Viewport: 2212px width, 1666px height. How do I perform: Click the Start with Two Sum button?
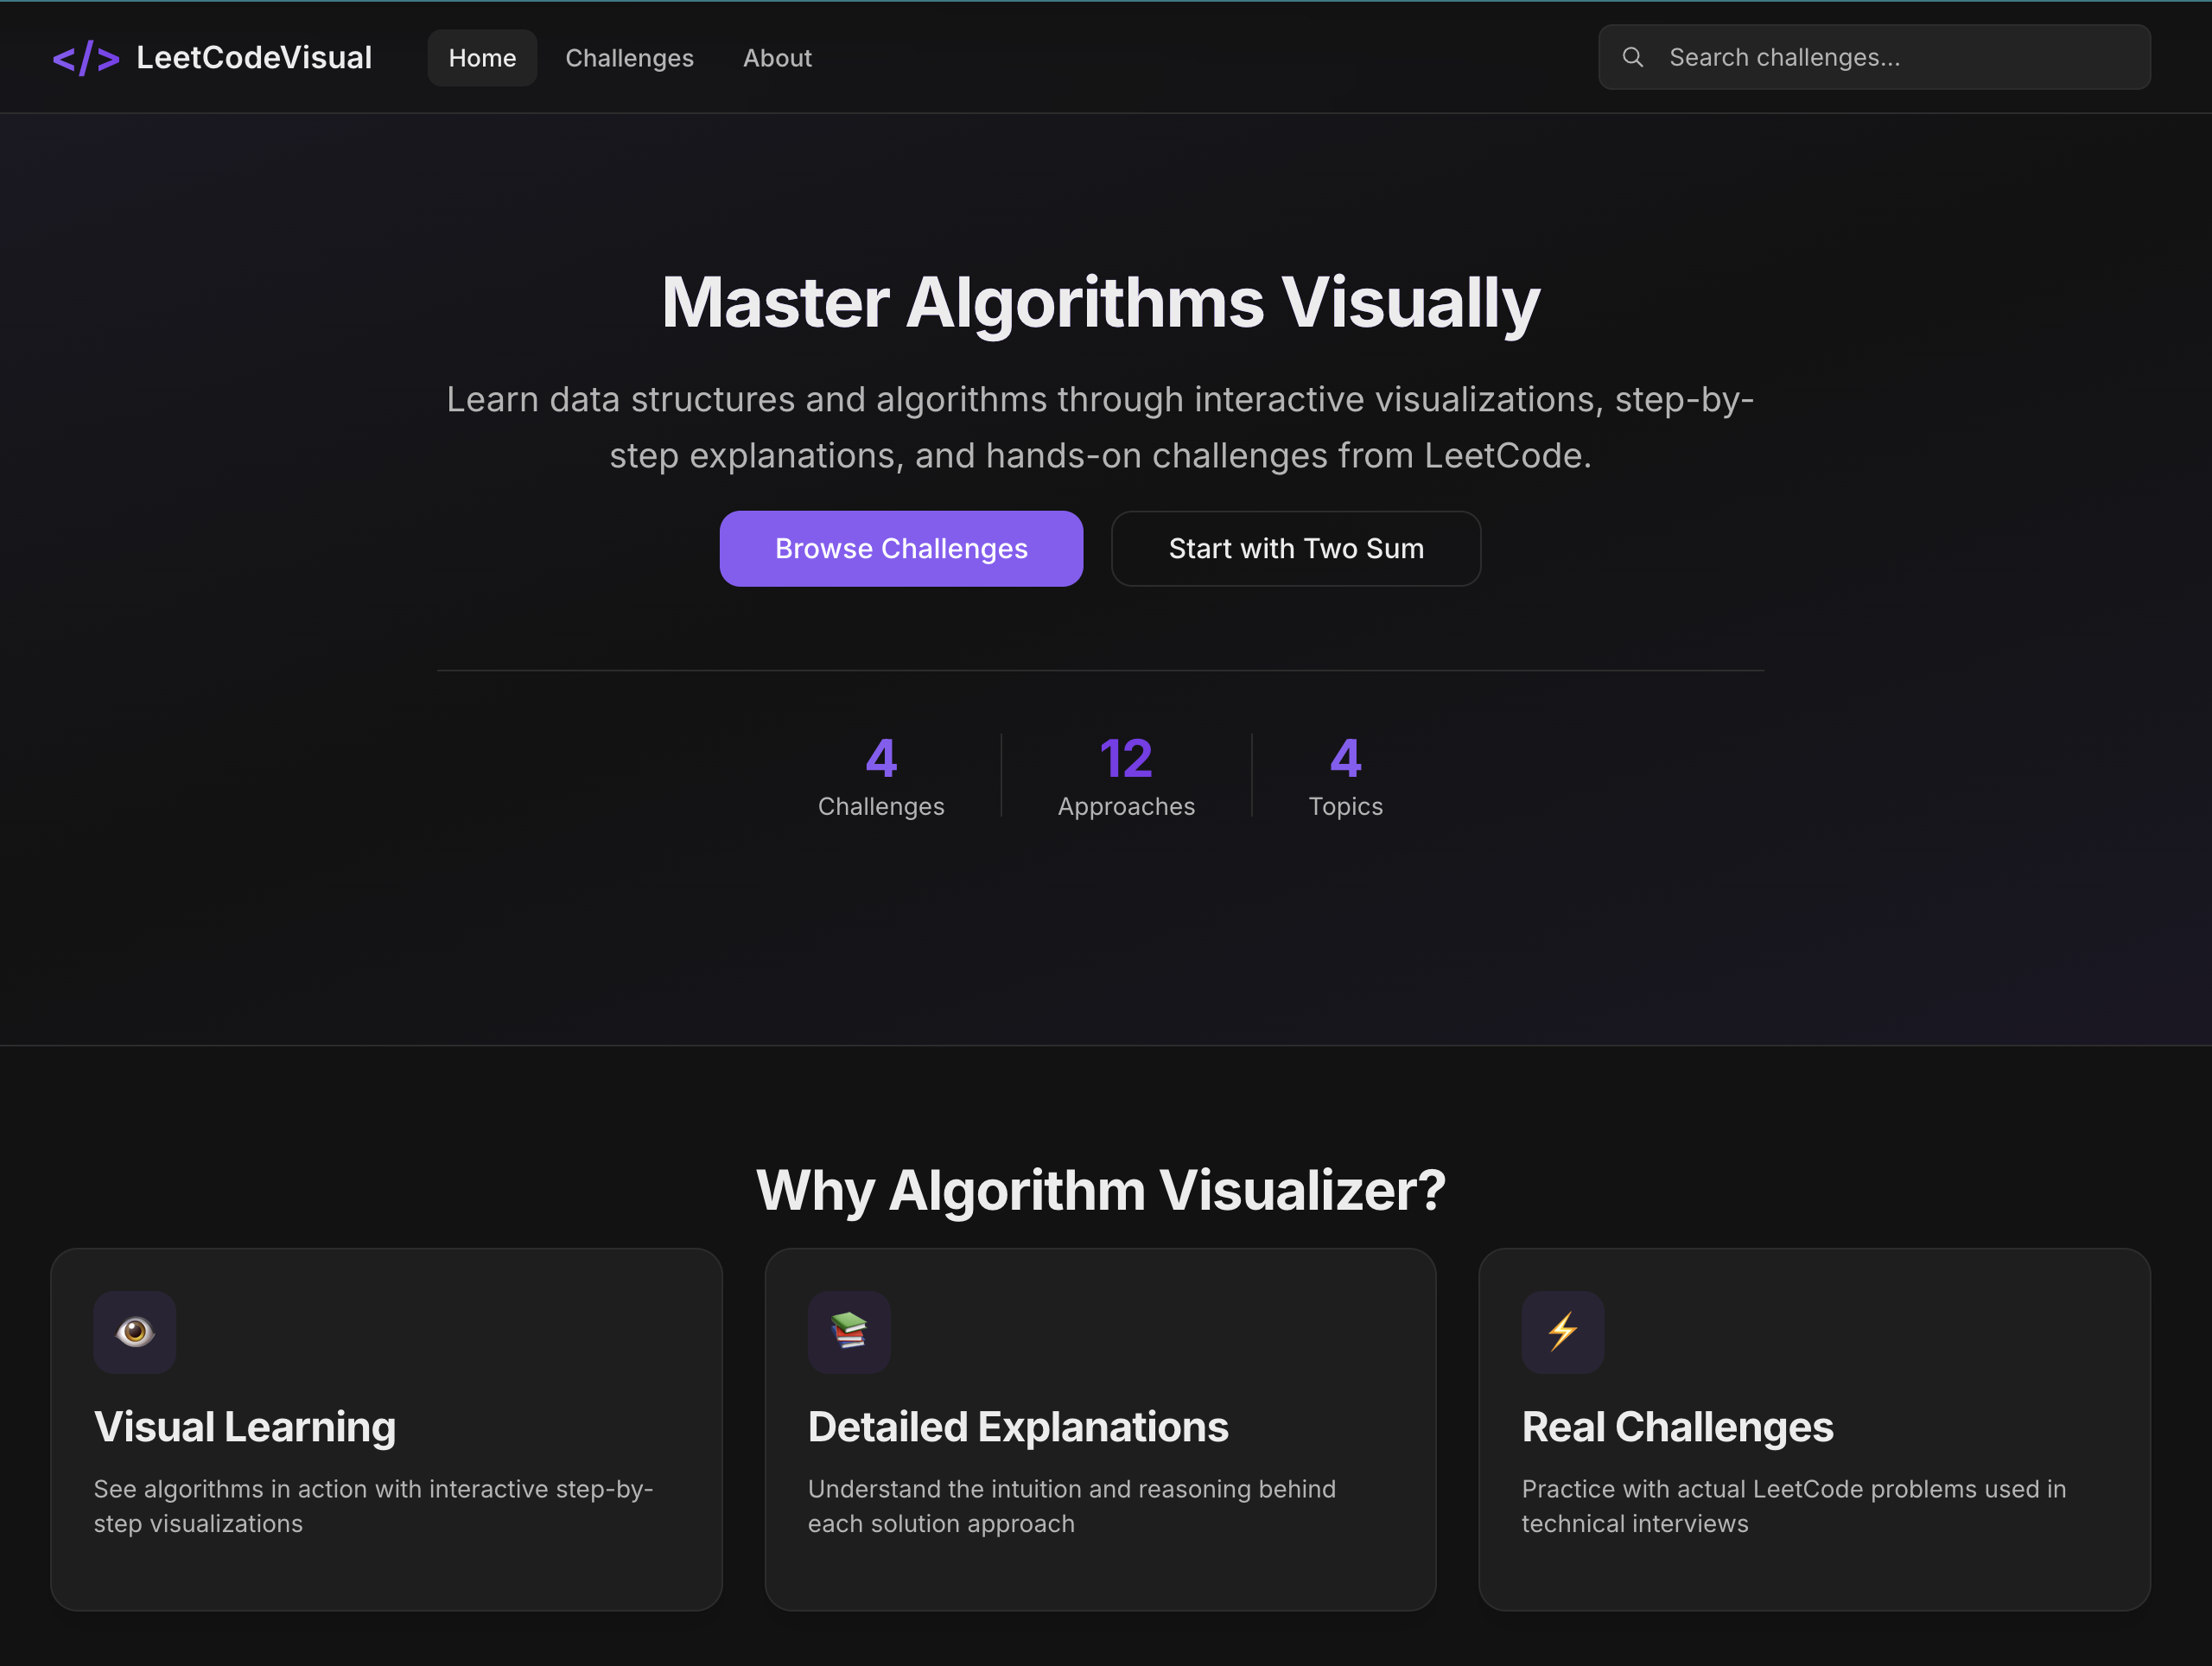coord(1295,548)
